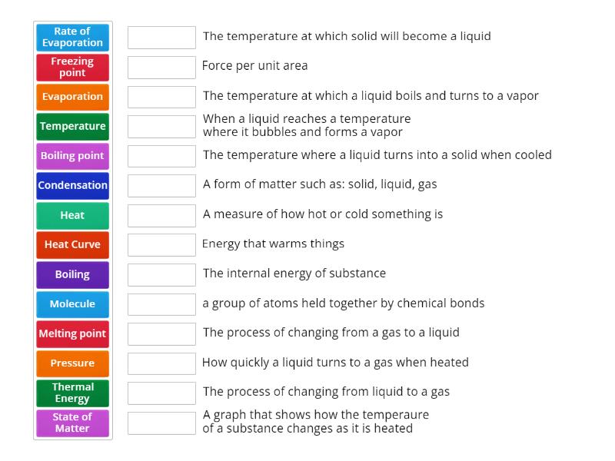Click the Heat tile
Screen dimensions: 615x461
tap(72, 215)
